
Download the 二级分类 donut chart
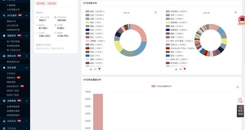tap(236, 12)
